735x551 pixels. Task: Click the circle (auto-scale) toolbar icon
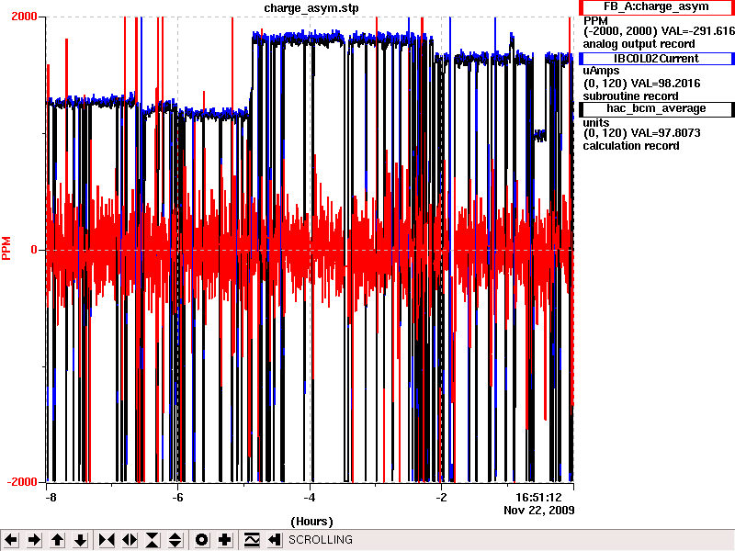coord(201,540)
